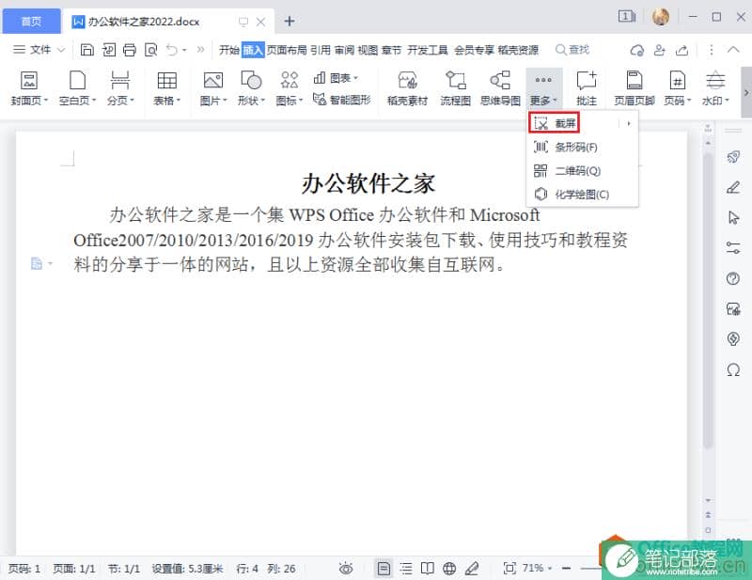This screenshot has height=580, width=752.
Task: Toggle eye protection mode icon
Action: pyautogui.click(x=346, y=569)
